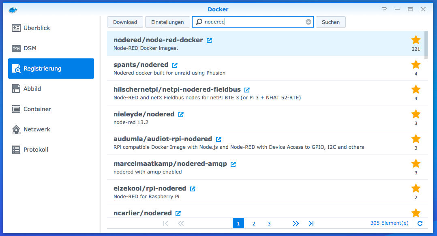The image size is (437, 236).
Task: Select the elzekool/rpi-nodered image name
Action: tap(150, 189)
